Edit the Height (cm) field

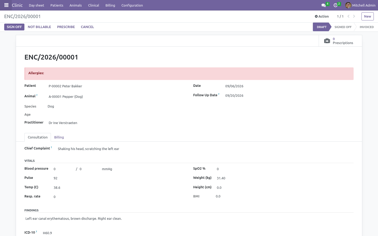coord(285,187)
